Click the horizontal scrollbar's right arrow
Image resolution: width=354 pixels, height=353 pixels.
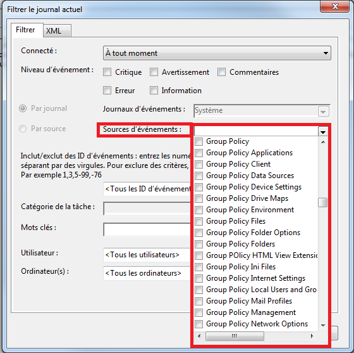click(x=312, y=336)
